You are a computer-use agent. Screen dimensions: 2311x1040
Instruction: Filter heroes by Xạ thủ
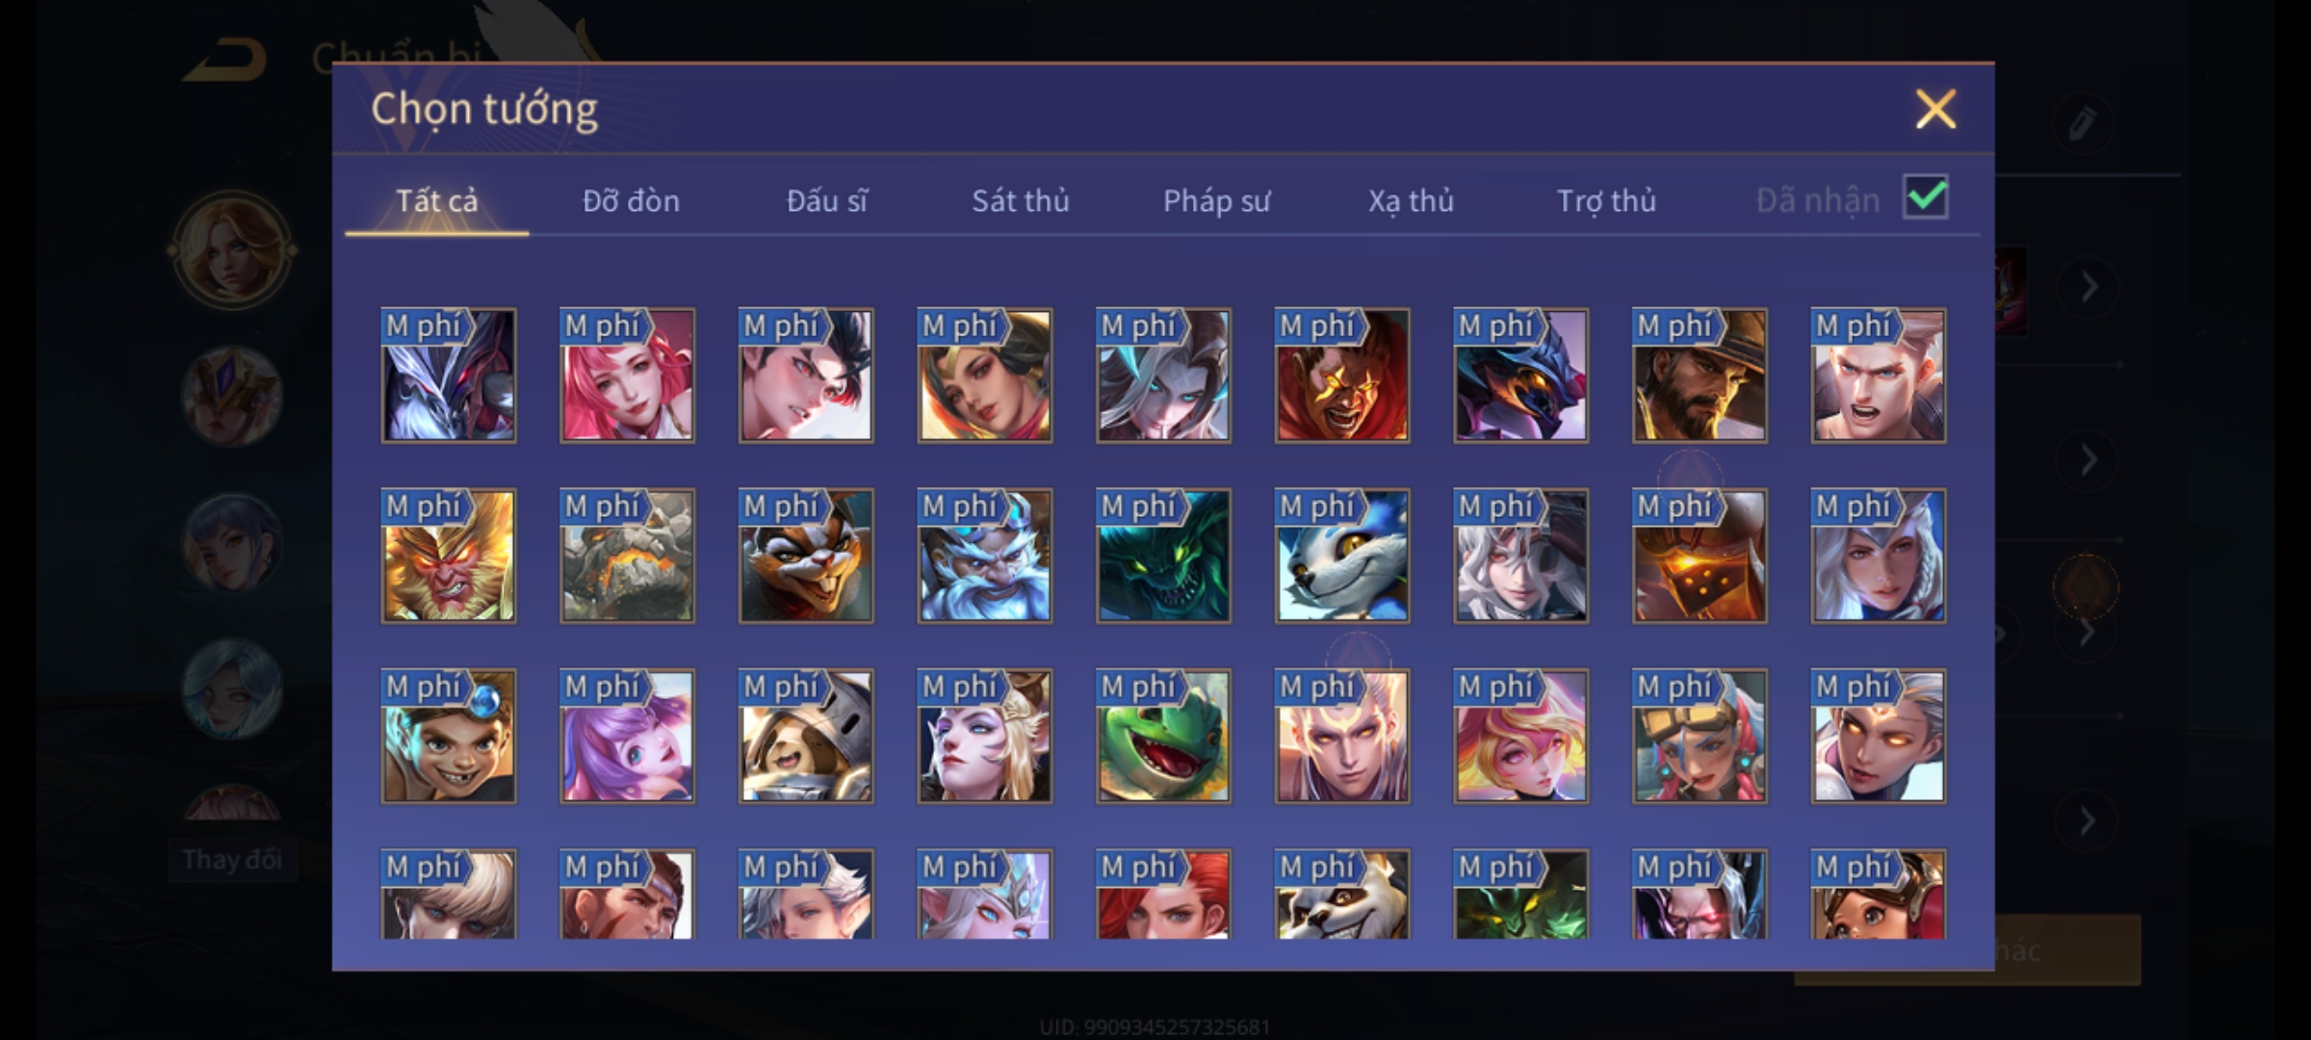(1411, 200)
